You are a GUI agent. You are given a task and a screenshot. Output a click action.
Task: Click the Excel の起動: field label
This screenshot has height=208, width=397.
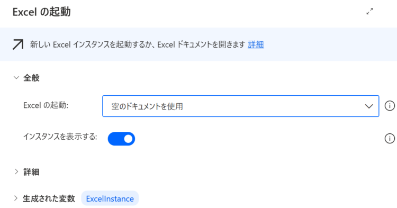46,105
